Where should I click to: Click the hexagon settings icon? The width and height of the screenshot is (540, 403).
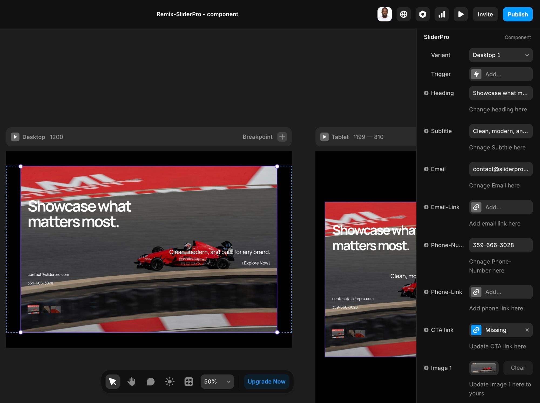coord(423,14)
